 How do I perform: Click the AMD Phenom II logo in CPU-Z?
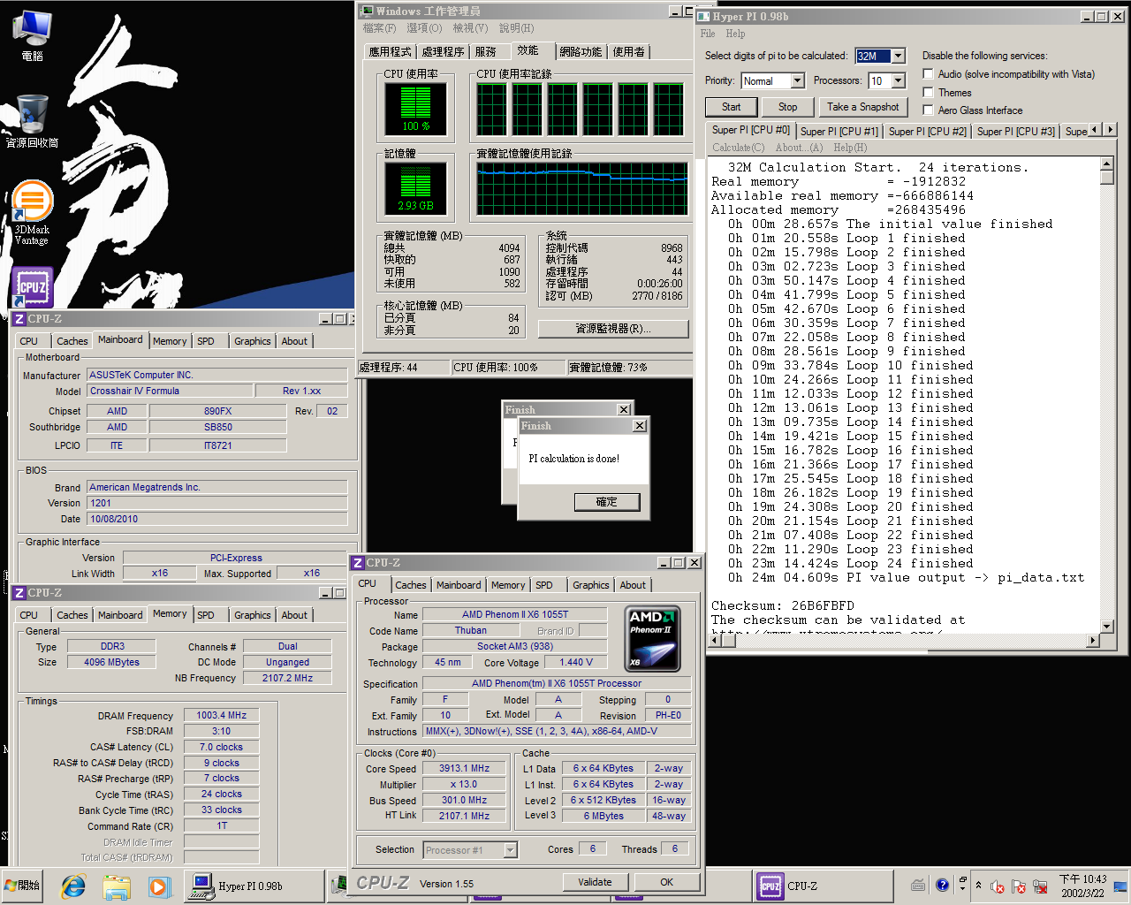point(652,638)
